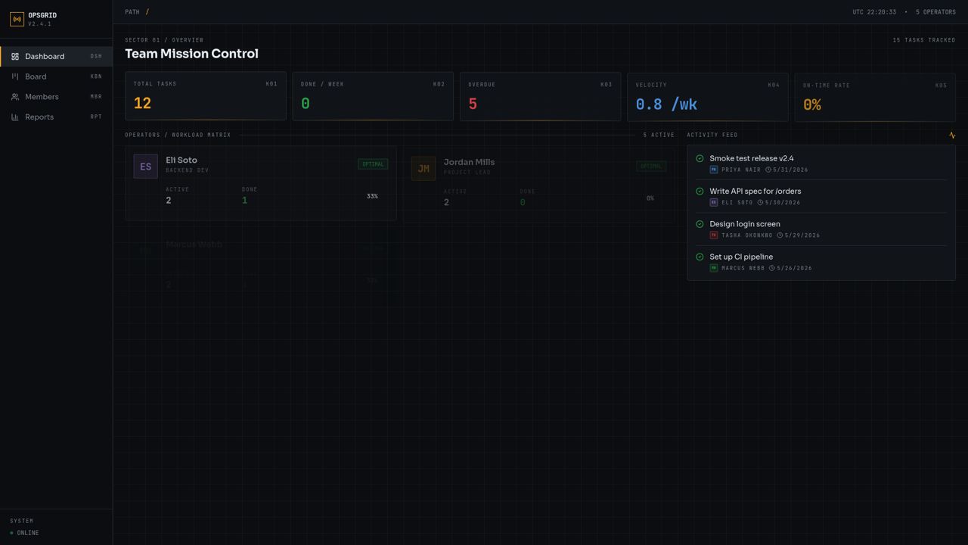Click the Activity Feed pulse icon
The height and width of the screenshot is (545, 968).
pos(952,135)
